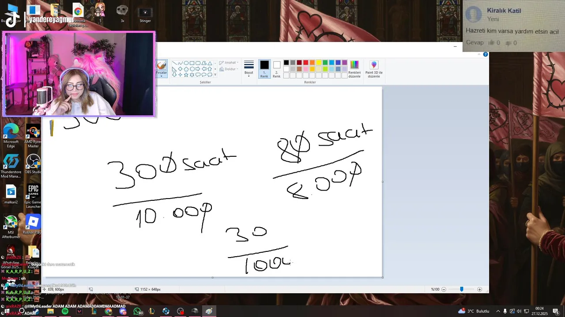Open Renkleri düzenle color editor
Viewport: 565px width, 317px height.
[354, 69]
